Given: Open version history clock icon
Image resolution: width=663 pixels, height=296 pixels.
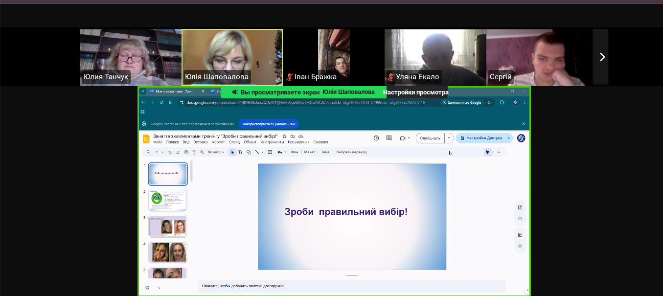Looking at the screenshot, I should coord(376,138).
